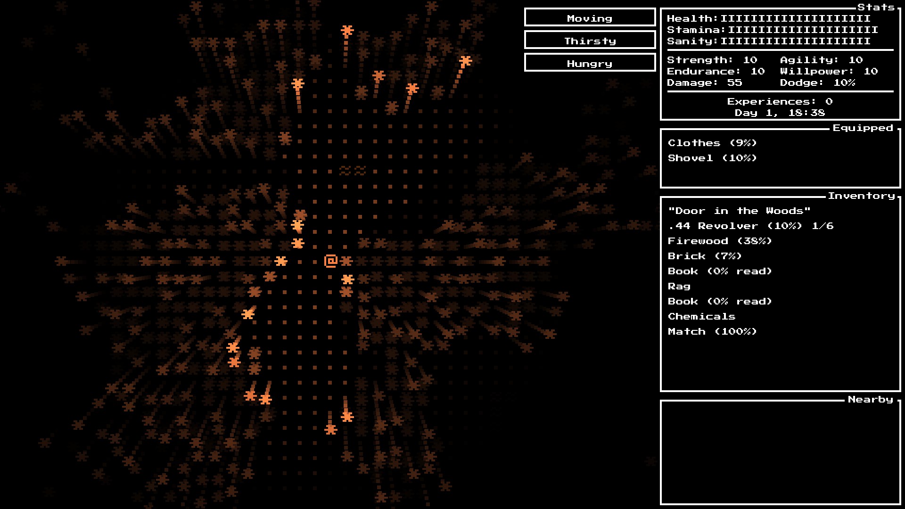The width and height of the screenshot is (905, 509).
Task: Click equipped Clothes (9%) entry
Action: coord(712,143)
